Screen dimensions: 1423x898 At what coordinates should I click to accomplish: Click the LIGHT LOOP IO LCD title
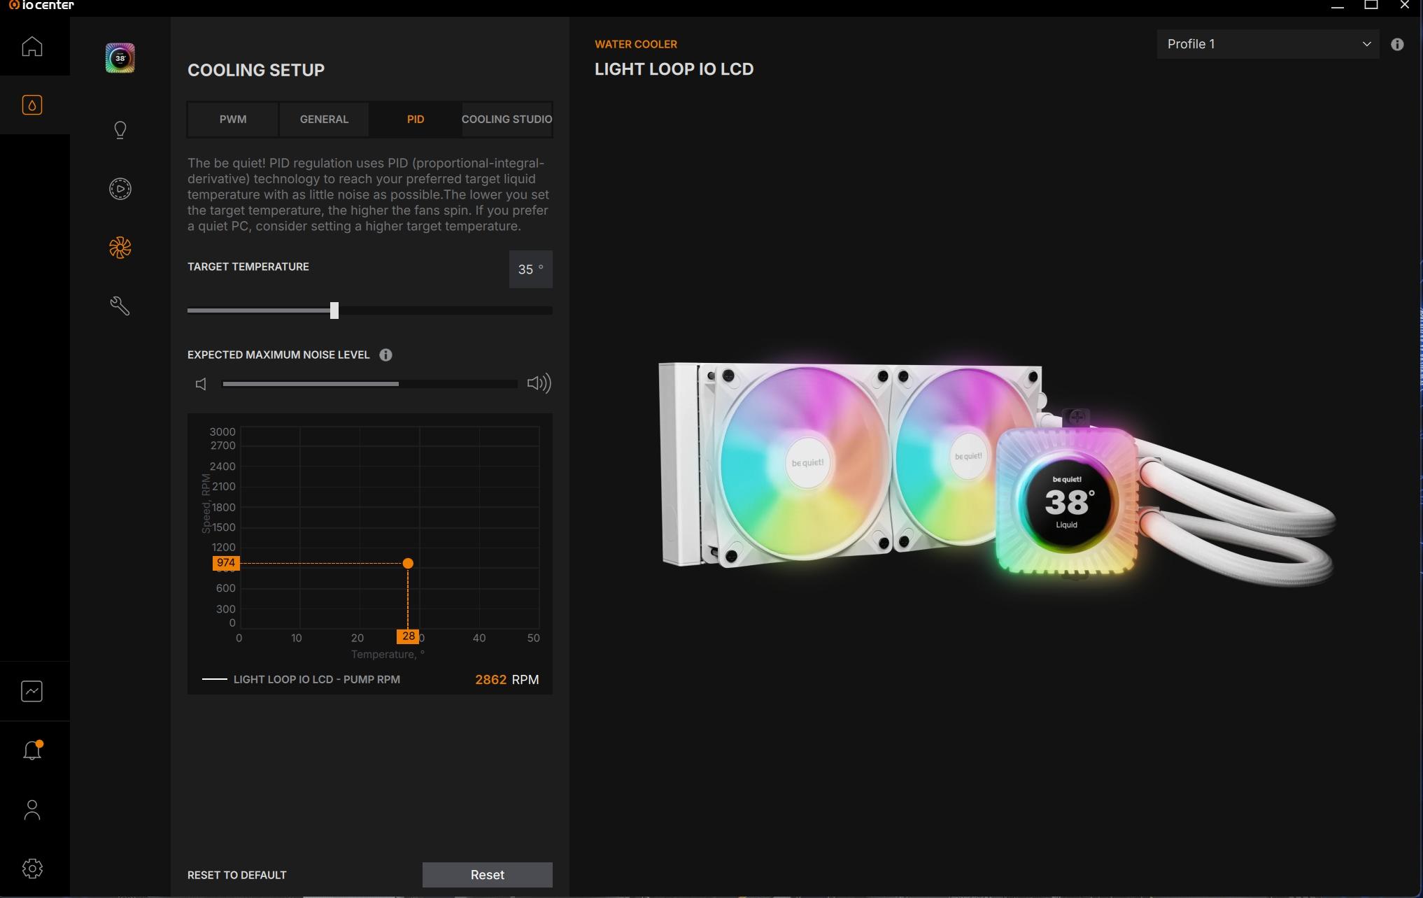(x=674, y=69)
